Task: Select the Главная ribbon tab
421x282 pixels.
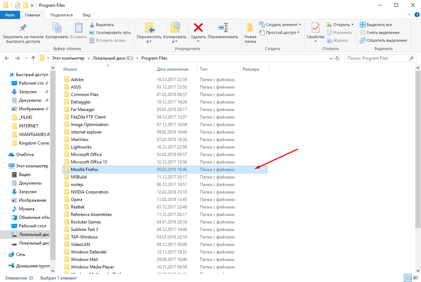Action: pos(33,15)
